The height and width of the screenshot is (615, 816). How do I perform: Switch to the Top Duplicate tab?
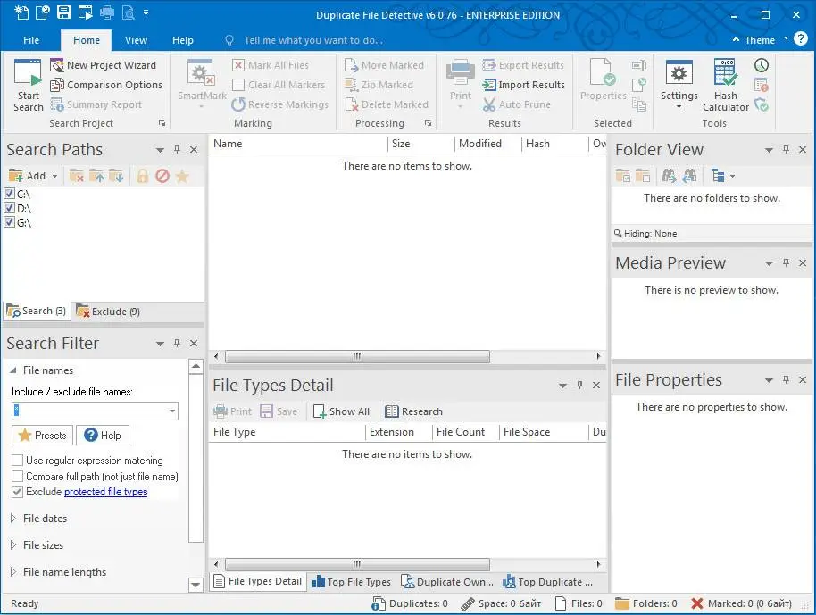[x=547, y=582]
